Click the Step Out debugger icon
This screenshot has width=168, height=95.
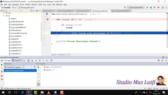[x=40, y=60]
